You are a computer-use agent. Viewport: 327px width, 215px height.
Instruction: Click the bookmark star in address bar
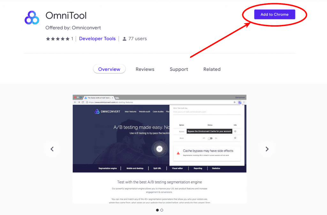point(235,102)
